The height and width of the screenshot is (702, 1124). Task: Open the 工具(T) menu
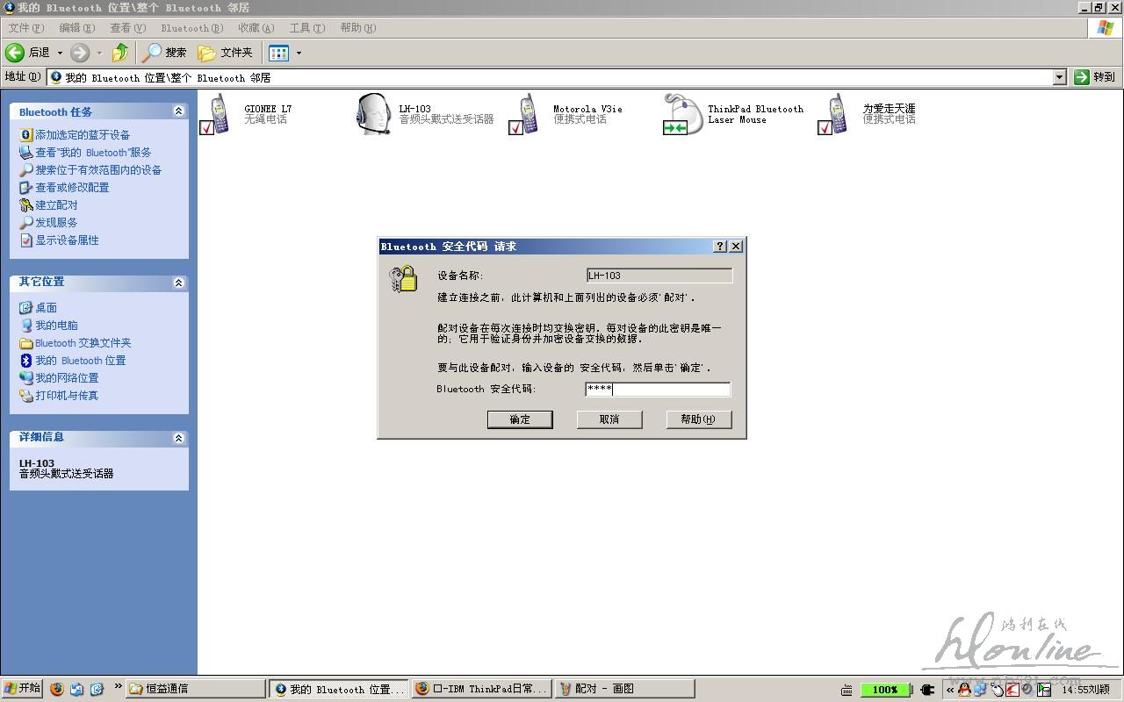(307, 28)
